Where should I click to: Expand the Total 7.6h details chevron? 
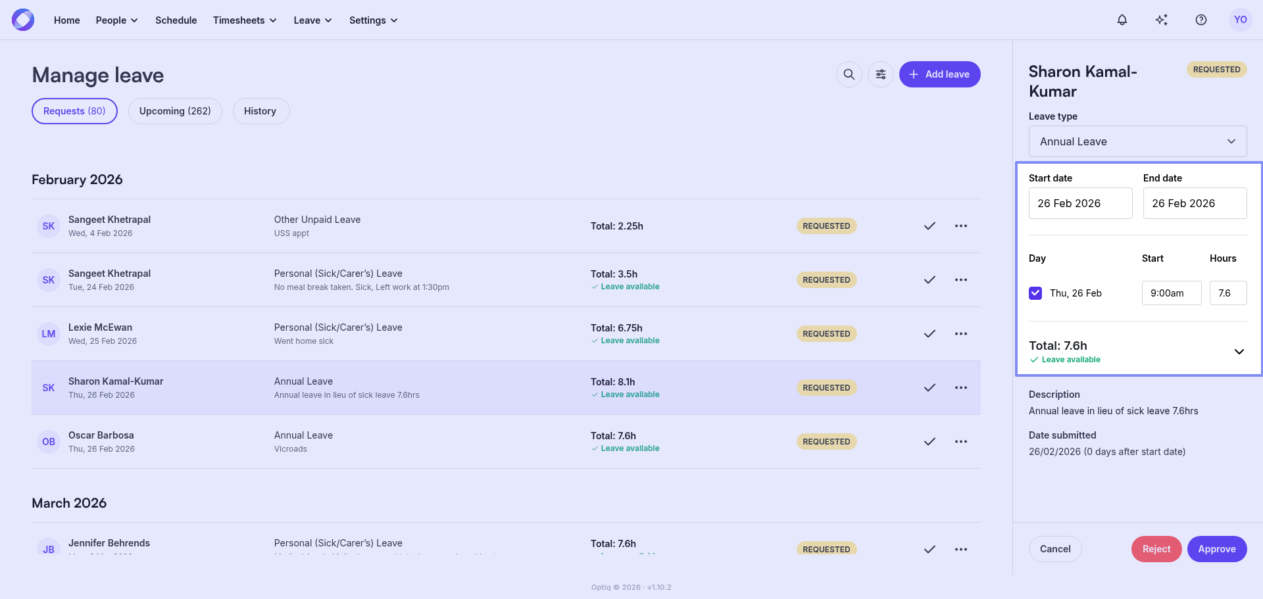[x=1239, y=352]
